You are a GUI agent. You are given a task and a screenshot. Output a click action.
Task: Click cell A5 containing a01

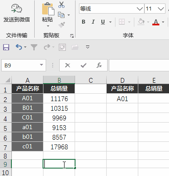(28, 127)
